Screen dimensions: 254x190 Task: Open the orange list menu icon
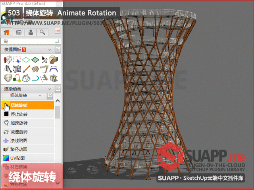[x=58, y=30]
